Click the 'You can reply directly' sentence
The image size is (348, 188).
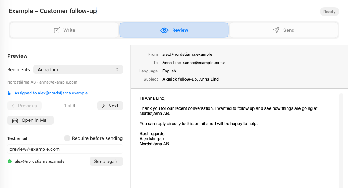(199, 124)
